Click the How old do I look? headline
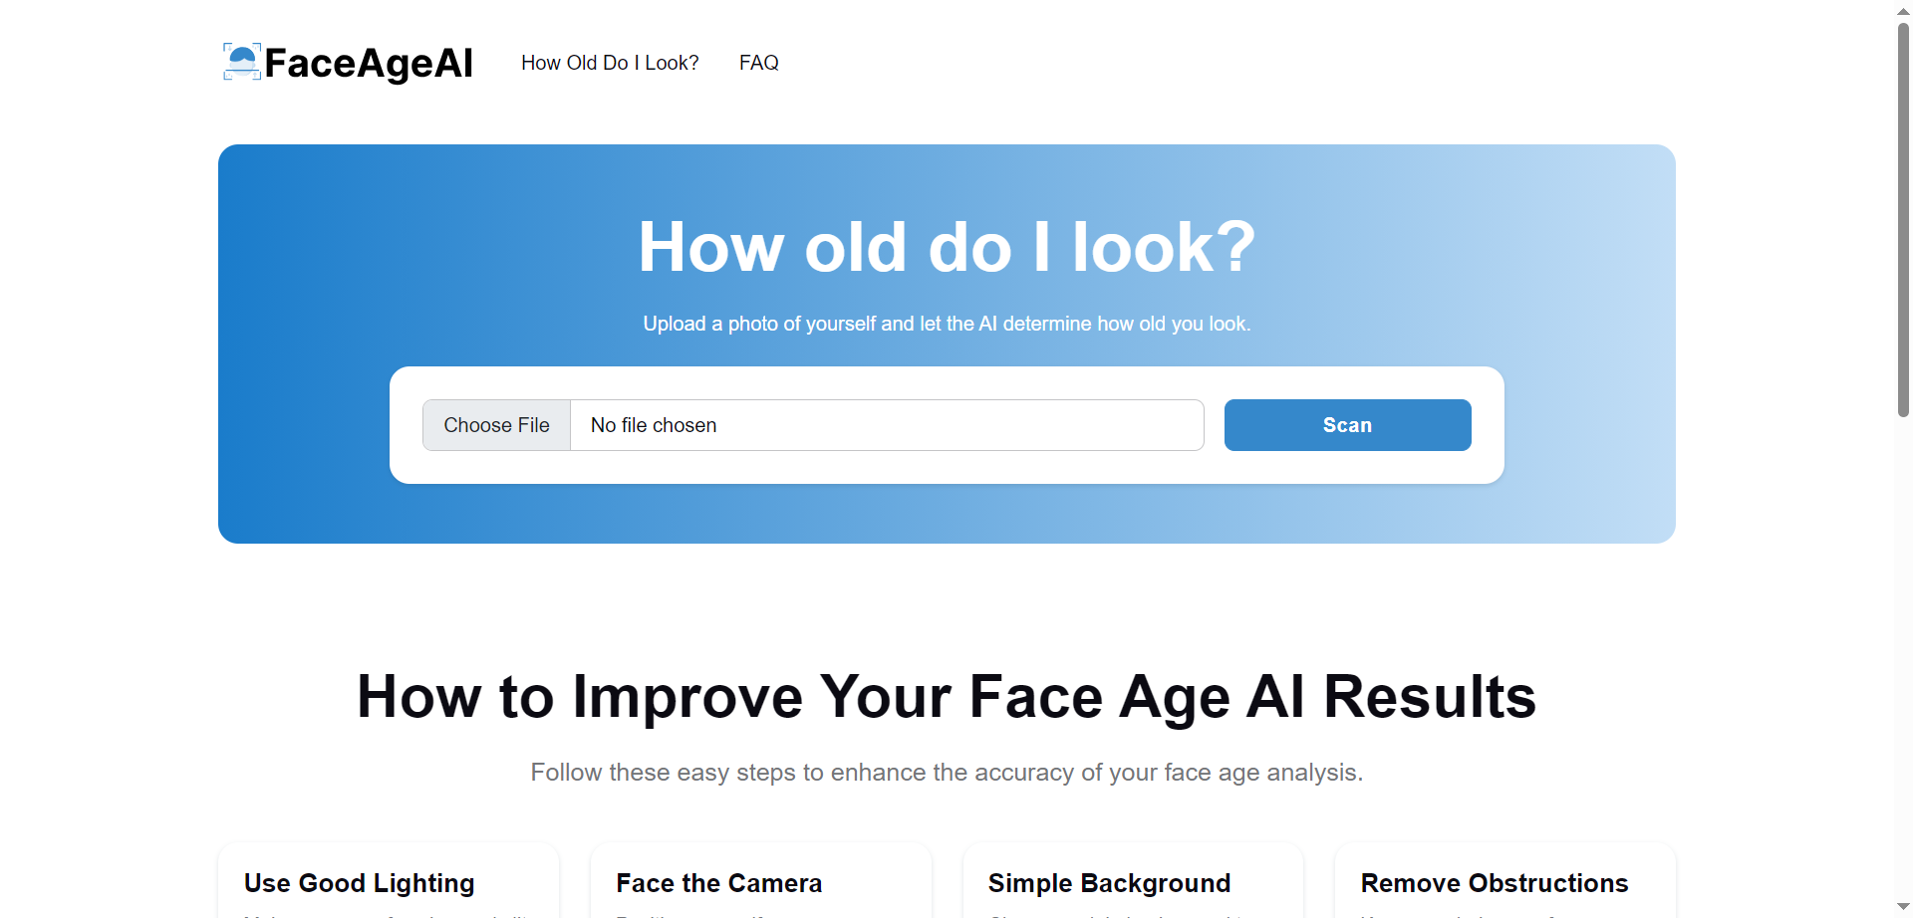Screen dimensions: 1913x918 tap(947, 247)
